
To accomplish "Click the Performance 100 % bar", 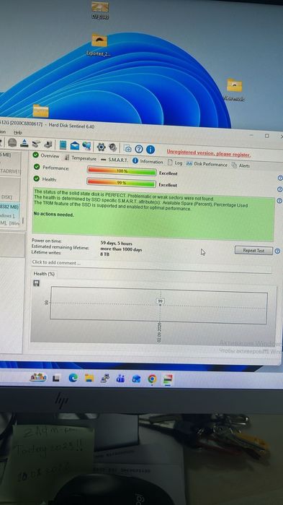I will click(x=122, y=171).
